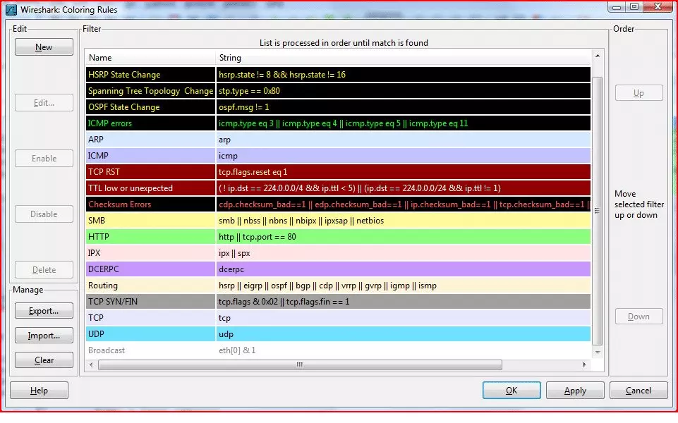Export the coloring rules
Image resolution: width=678 pixels, height=423 pixels.
click(x=43, y=310)
